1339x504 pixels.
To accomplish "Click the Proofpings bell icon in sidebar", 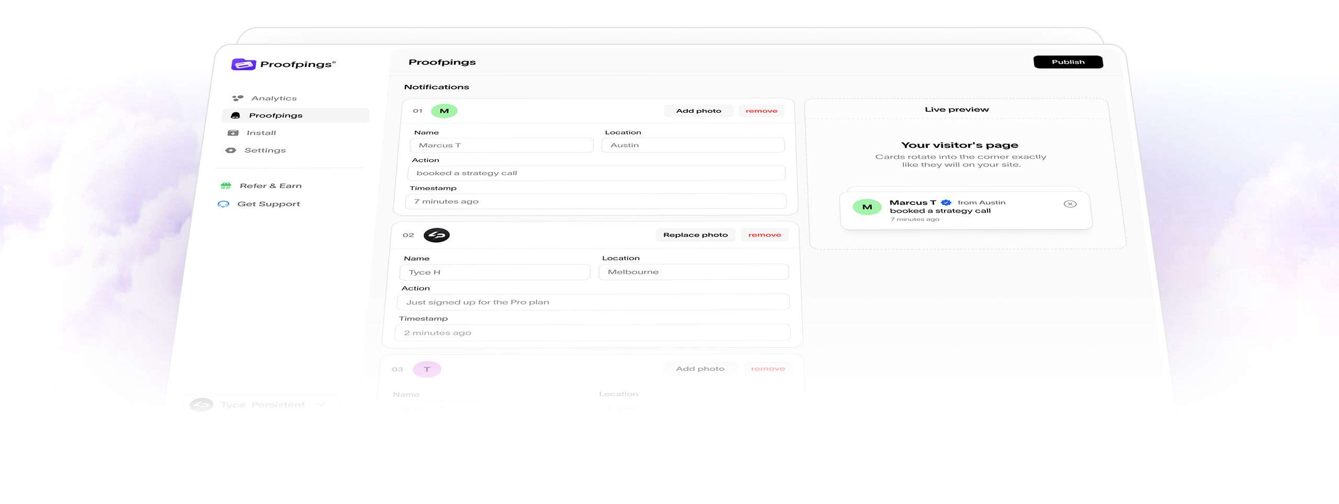I will click(x=235, y=115).
